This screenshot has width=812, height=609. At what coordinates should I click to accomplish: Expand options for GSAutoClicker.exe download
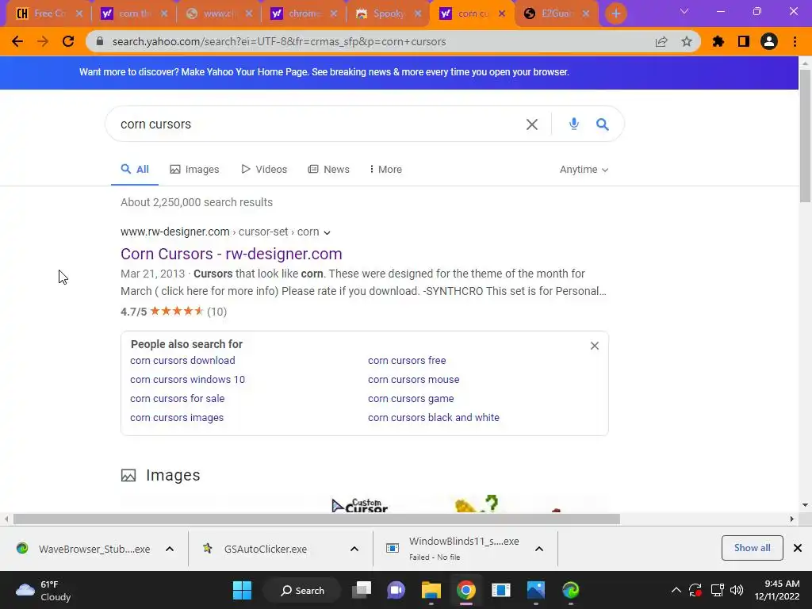[x=354, y=549]
